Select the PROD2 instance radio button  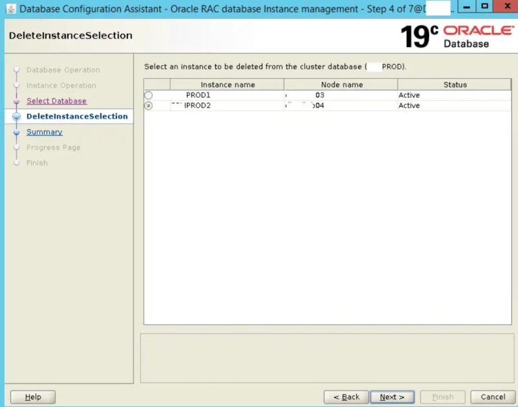[148, 106]
